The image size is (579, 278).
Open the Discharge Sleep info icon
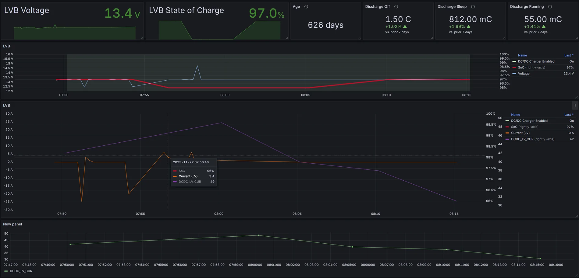coord(473,7)
